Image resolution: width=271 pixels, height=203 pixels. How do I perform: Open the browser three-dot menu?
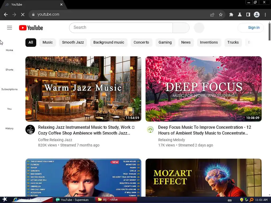tap(265, 15)
